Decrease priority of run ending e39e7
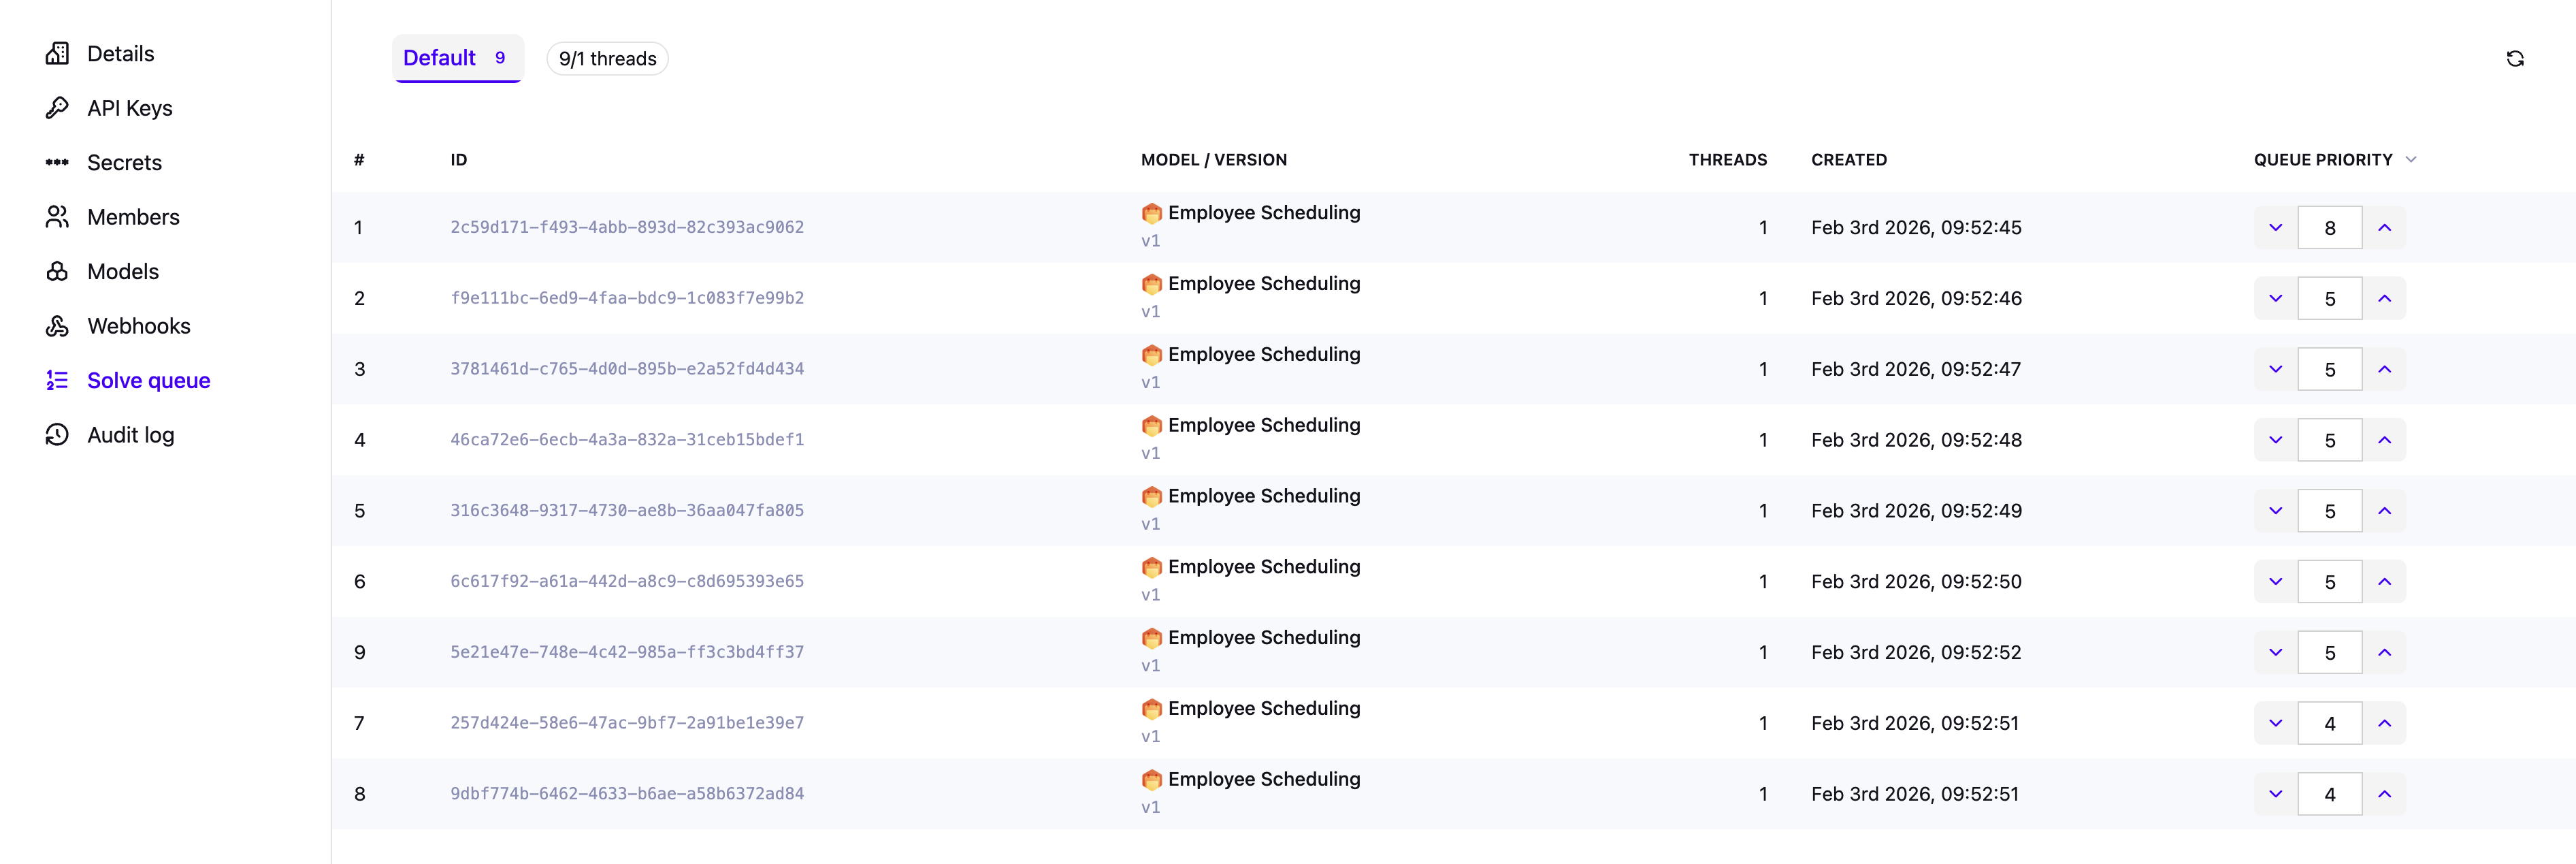Viewport: 2576px width, 864px height. 2276,722
